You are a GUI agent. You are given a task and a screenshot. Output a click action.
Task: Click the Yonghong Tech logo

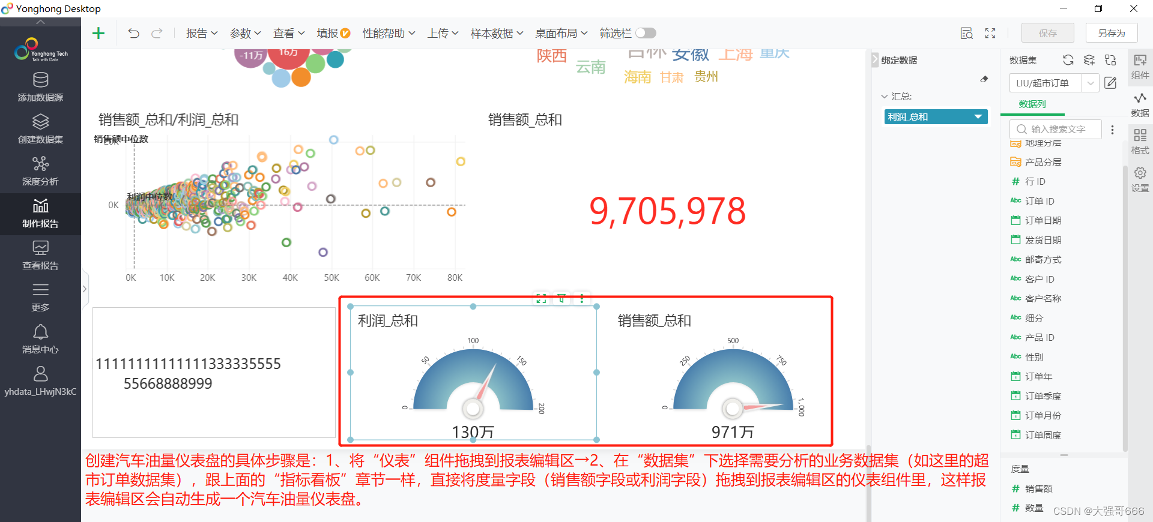[40, 50]
